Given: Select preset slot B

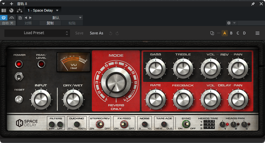Looking at the screenshot, I should (x=231, y=33).
